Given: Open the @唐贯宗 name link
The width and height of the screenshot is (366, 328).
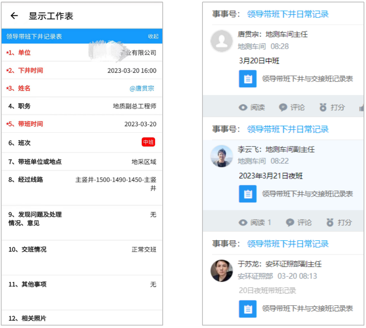Looking at the screenshot, I should (142, 88).
